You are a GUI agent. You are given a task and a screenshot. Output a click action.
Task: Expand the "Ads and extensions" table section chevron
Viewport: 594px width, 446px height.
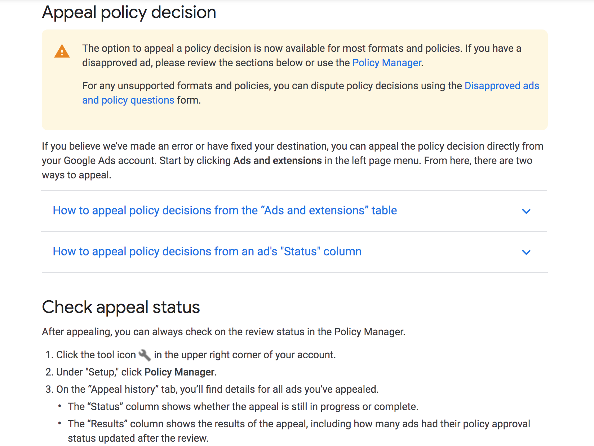point(526,211)
